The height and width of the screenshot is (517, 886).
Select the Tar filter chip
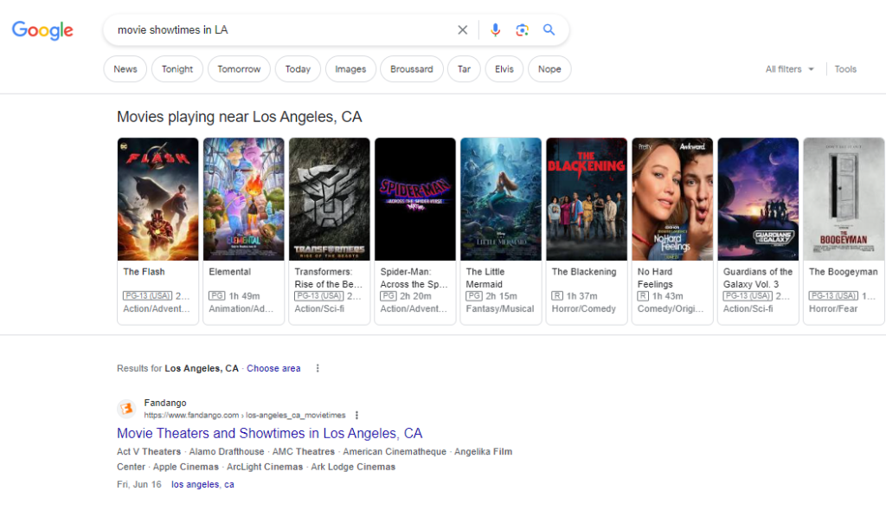coord(464,69)
